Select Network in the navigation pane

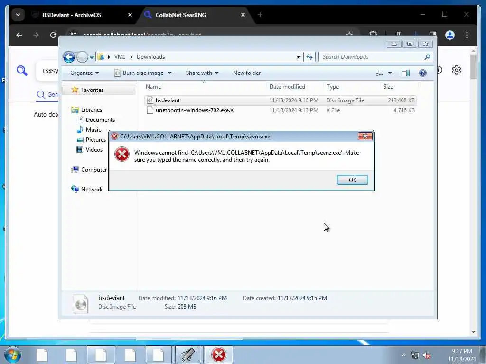(92, 190)
